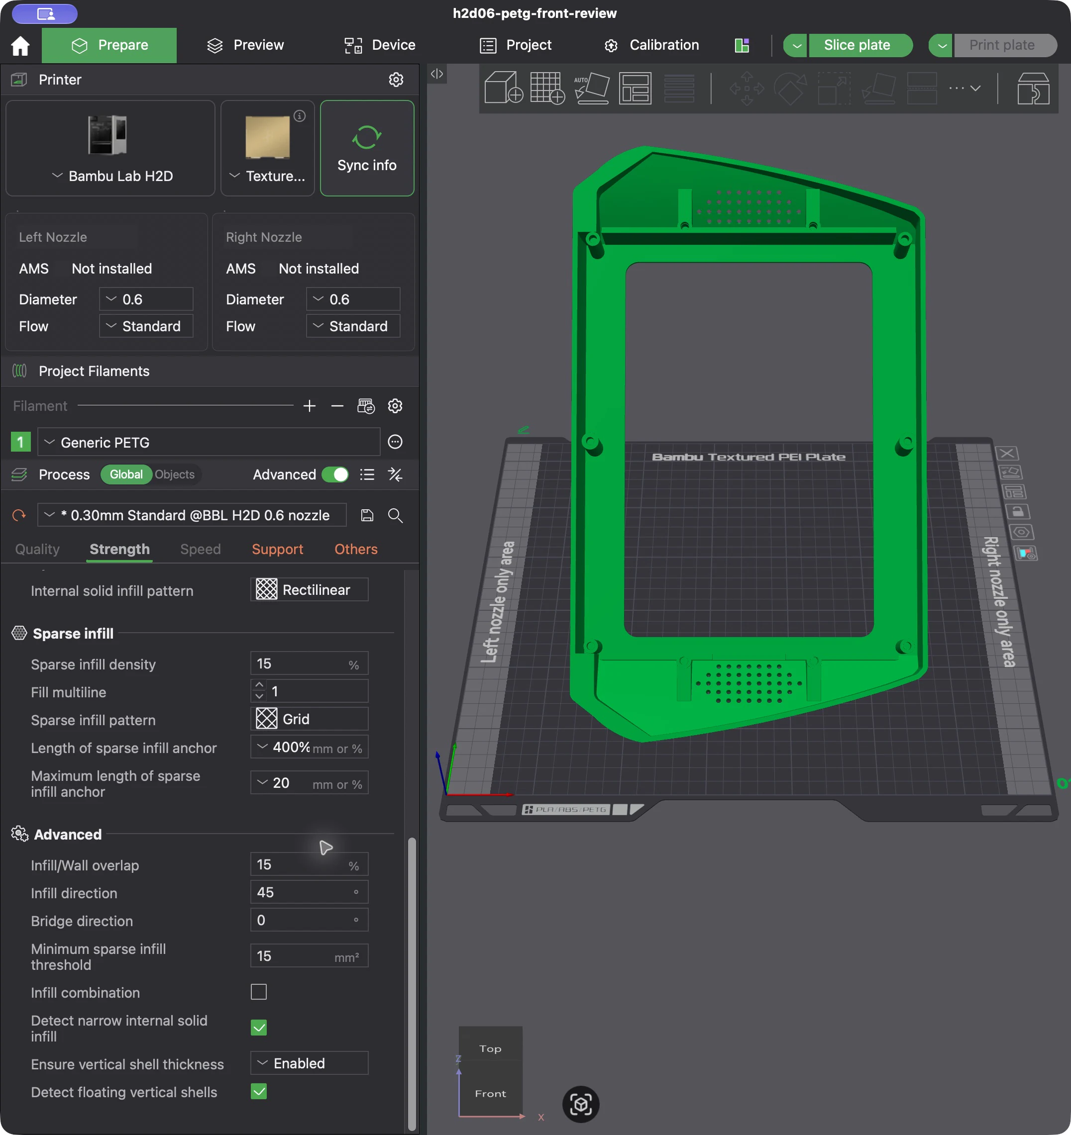
Task: Collapse the sidebar with the arrows icon
Action: click(x=437, y=74)
